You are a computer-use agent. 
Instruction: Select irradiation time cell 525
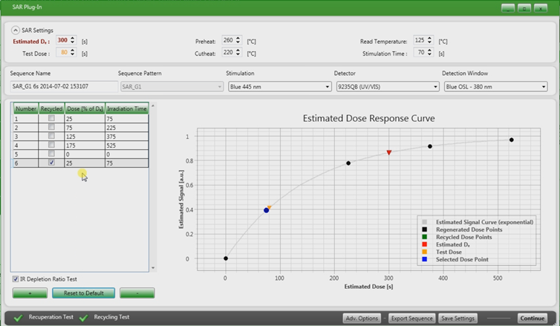point(127,146)
